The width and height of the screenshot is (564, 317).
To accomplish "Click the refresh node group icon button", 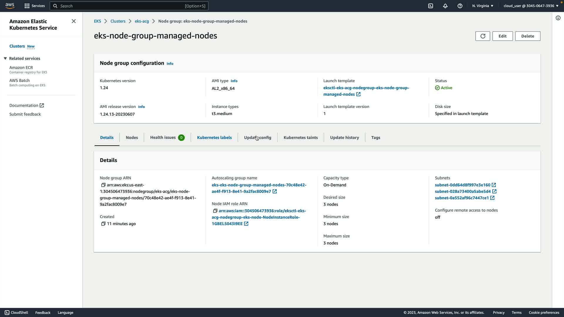I will coord(483,36).
